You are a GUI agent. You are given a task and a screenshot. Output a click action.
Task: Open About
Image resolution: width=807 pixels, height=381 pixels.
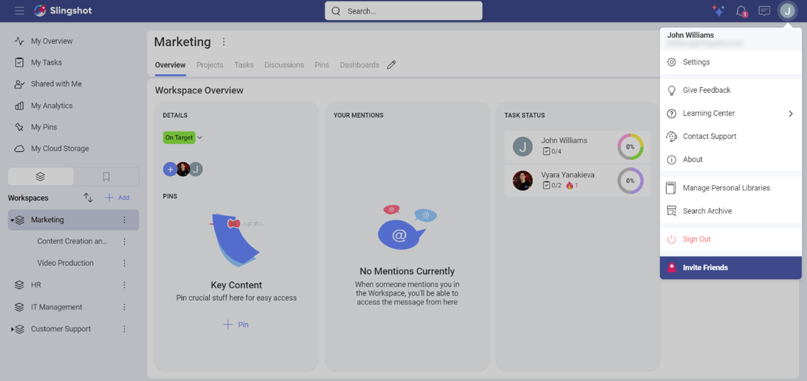pos(731,160)
